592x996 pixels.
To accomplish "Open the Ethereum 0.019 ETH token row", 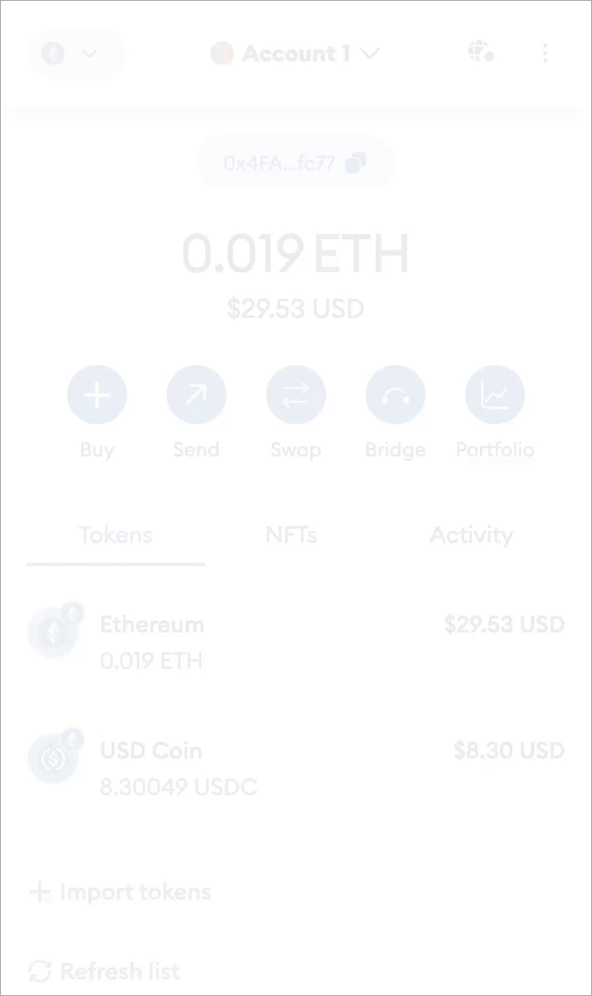I will pos(296,642).
